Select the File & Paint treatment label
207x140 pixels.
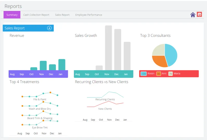point(40,99)
